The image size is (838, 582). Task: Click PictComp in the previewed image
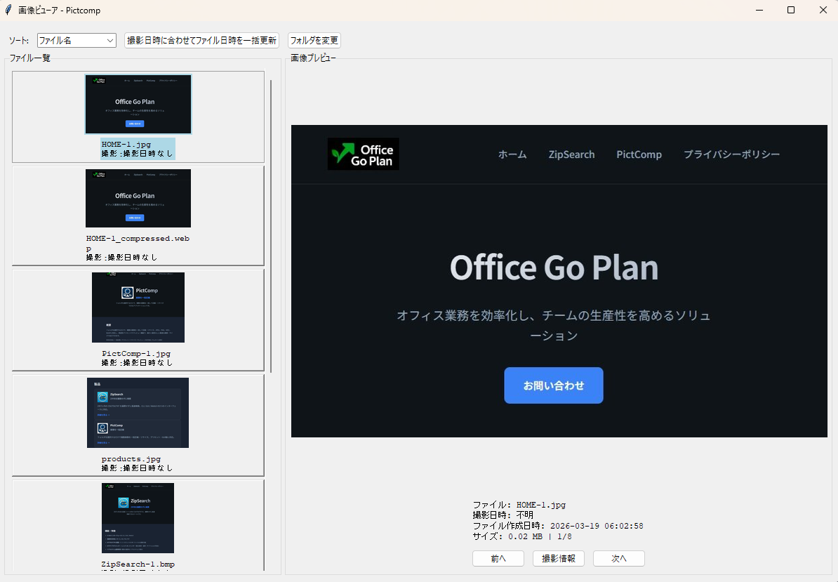(639, 154)
